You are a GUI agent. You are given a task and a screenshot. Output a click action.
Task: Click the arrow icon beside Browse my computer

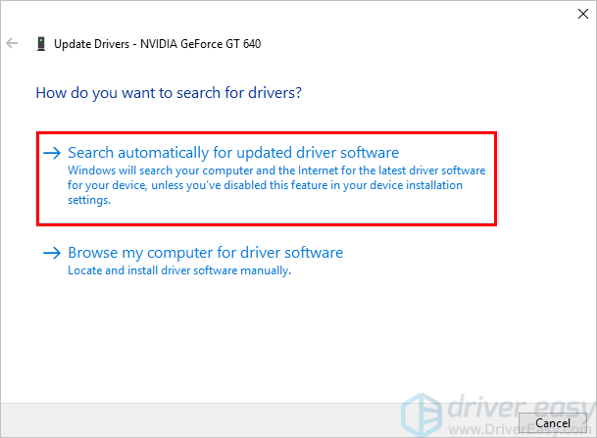click(52, 254)
